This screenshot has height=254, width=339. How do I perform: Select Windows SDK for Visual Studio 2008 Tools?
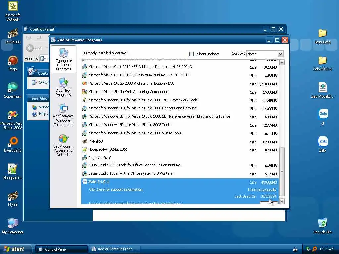pyautogui.click(x=180, y=125)
